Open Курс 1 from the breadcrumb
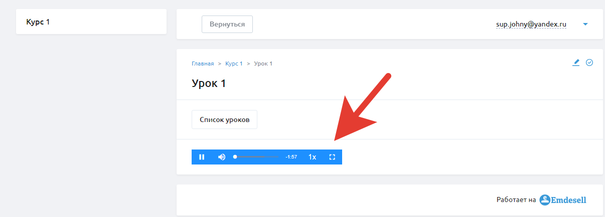The width and height of the screenshot is (605, 217). click(234, 63)
